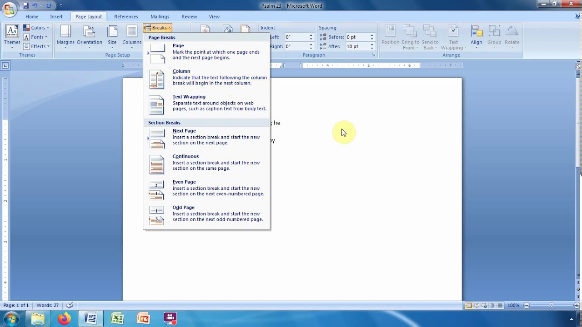Open theme Effects dropdown
This screenshot has height=327, width=582.
pos(36,46)
